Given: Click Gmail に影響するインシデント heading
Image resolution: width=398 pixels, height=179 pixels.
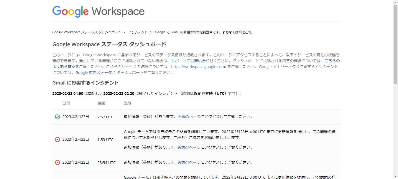Looking at the screenshot, I should coord(85,83).
